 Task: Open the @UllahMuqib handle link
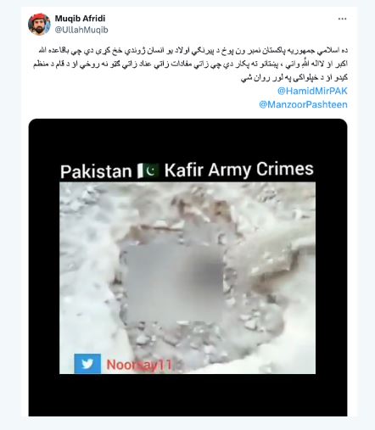[81, 30]
